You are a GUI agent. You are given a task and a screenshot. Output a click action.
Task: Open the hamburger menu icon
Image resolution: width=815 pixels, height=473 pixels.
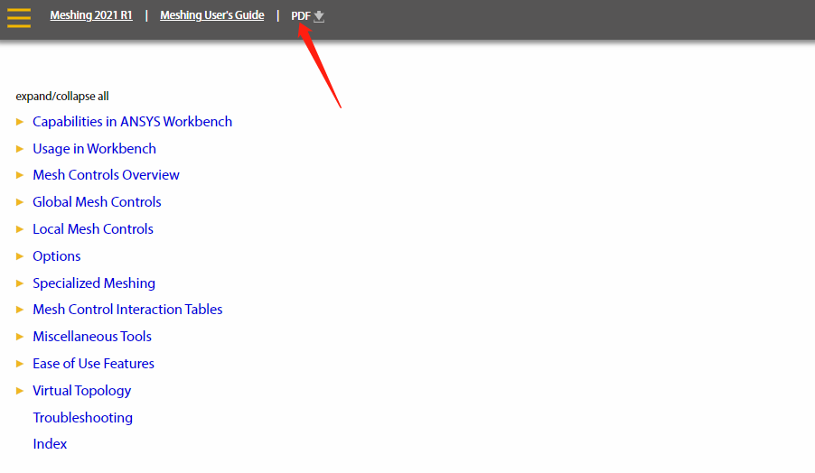point(19,17)
